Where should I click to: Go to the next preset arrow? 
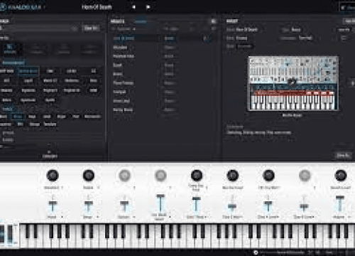148,7
